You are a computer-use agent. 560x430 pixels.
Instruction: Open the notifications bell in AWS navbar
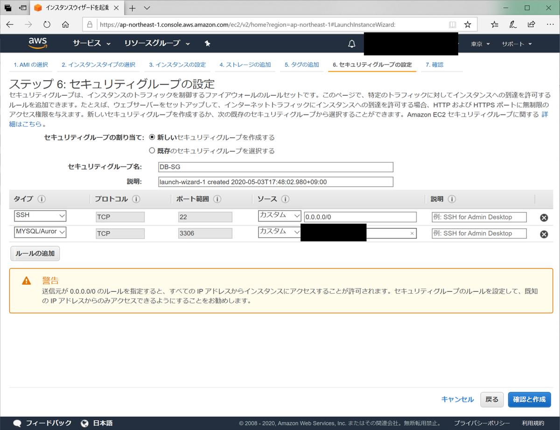click(352, 43)
